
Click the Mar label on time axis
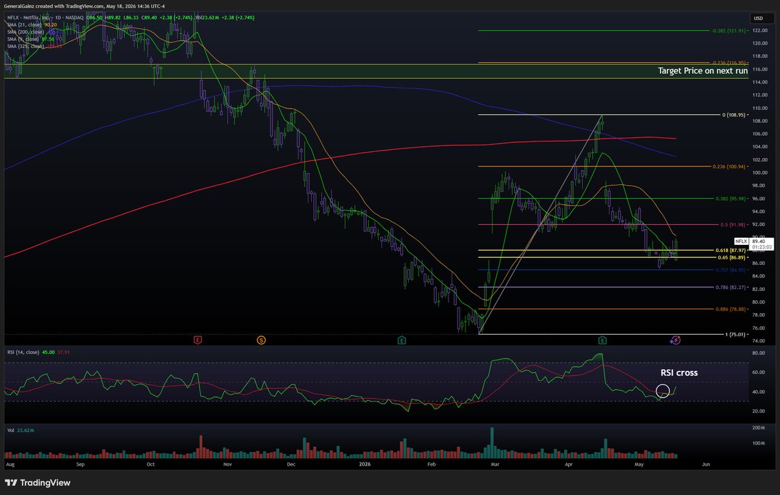pos(496,464)
